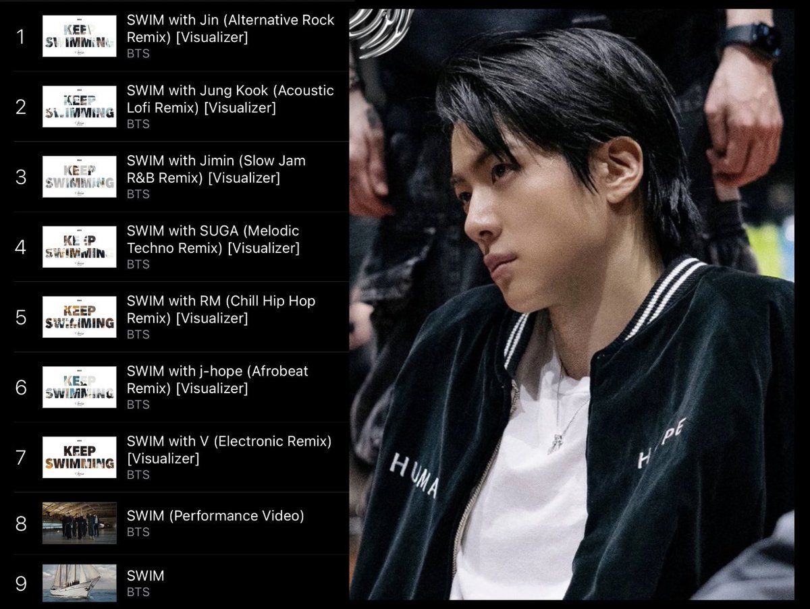
Task: Select title SWIM (Performance Video)
Action: point(215,516)
